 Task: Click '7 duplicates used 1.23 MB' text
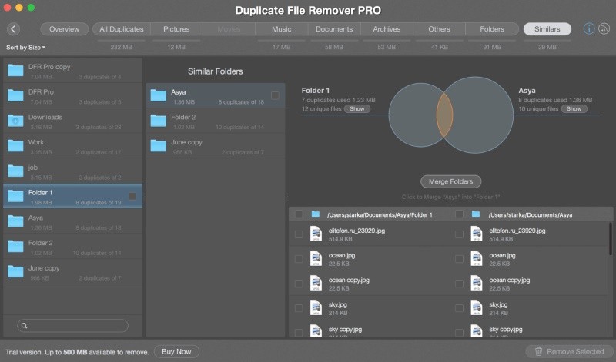[338, 100]
